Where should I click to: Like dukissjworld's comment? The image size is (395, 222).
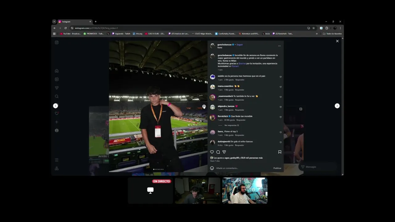click(281, 142)
